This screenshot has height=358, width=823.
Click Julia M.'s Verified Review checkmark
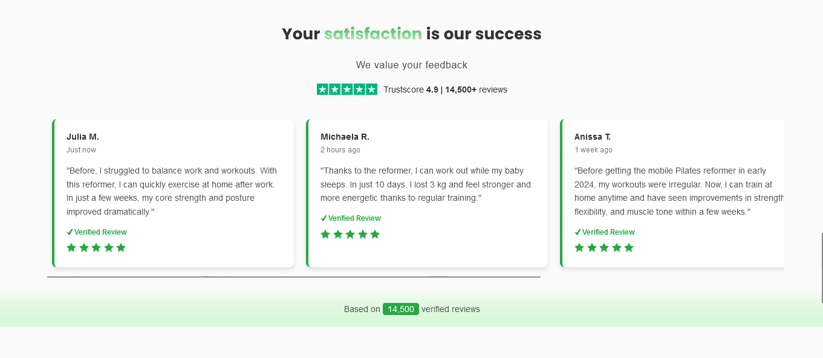[70, 232]
